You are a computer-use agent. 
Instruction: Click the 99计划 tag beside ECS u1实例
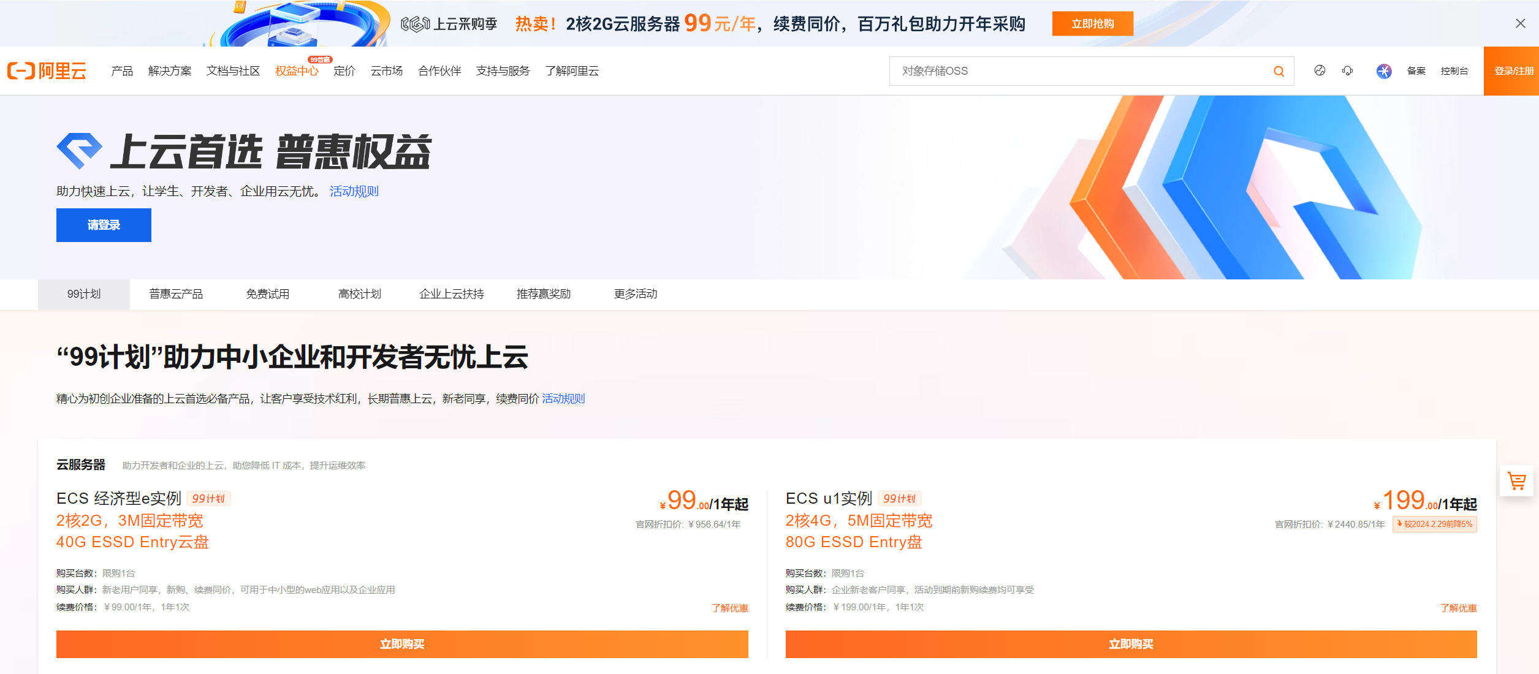coord(900,499)
